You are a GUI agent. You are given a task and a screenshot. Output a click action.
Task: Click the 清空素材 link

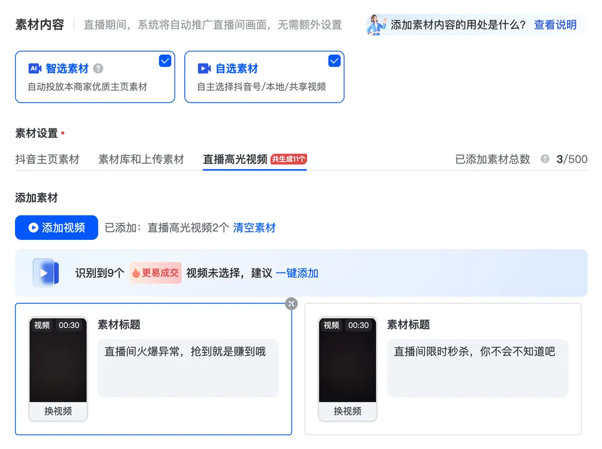coord(254,228)
